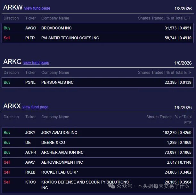Image resolution: width=196 pixels, height=195 pixels.
Task: Click the AVGO ticker cell
Action: [31, 28]
